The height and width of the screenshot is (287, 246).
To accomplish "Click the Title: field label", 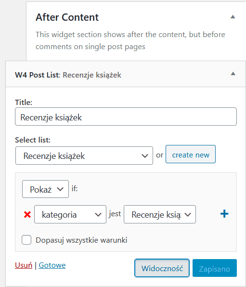I will tap(24, 102).
